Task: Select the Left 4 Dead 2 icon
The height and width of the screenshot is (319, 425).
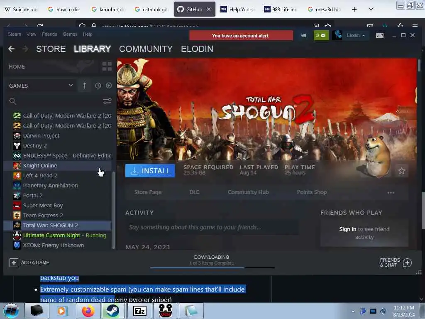Action: pos(17,176)
